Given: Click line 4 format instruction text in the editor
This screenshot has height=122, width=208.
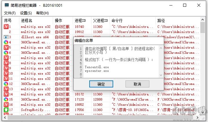Looking at the screenshot, I should pyautogui.click(x=119, y=60).
